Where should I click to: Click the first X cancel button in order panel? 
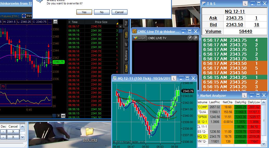[13, 132]
